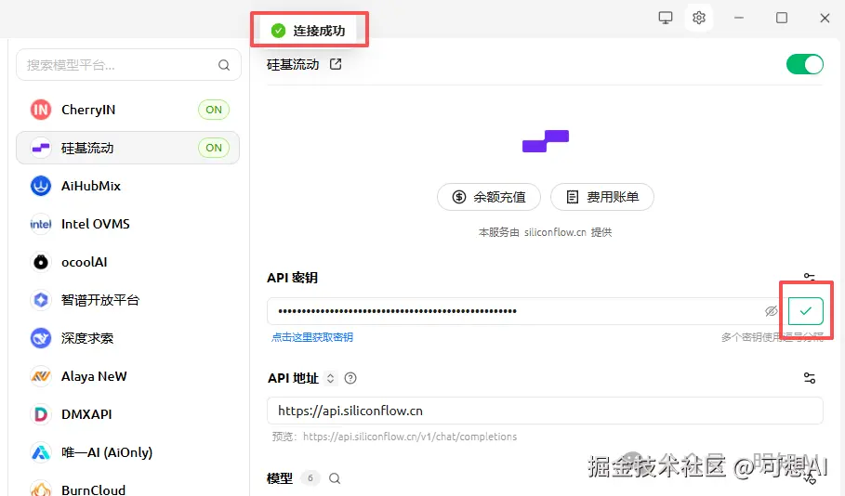This screenshot has width=845, height=496.
Task: Select the 深度求索 provider name
Action: (87, 338)
